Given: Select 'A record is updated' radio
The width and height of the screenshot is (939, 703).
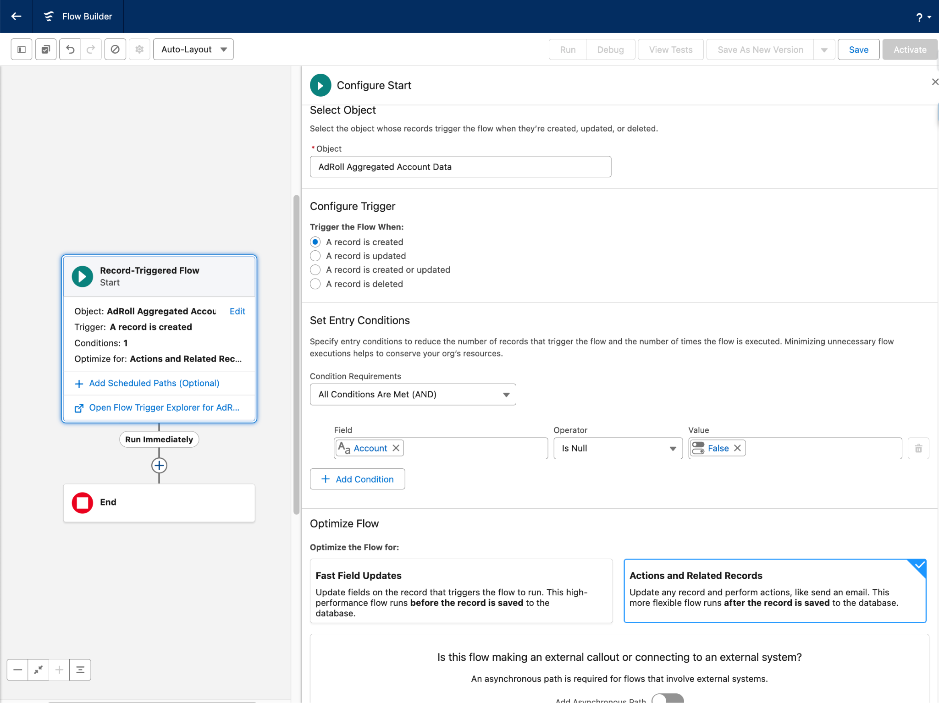Looking at the screenshot, I should [x=315, y=256].
